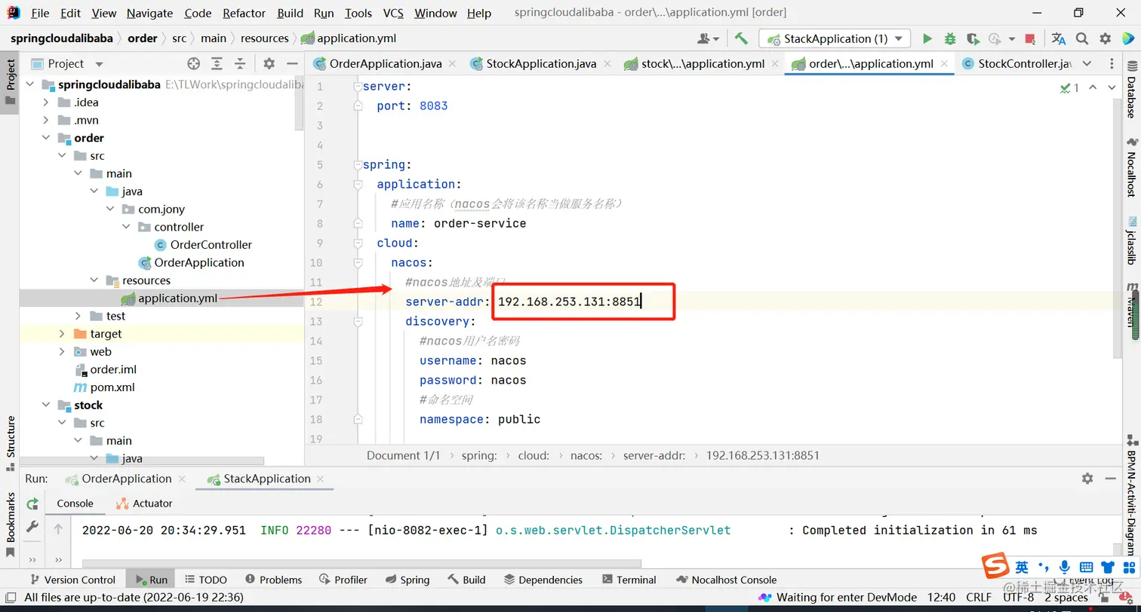Screen dimensions: 1141x612
Task: Open the VCS menu
Action: pyautogui.click(x=393, y=13)
